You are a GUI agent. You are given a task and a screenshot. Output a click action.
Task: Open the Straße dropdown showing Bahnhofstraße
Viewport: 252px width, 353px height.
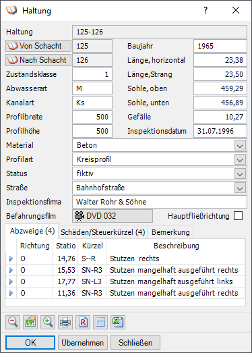tap(240, 188)
